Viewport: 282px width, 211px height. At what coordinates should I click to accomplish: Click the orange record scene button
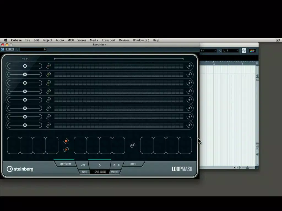point(66,141)
